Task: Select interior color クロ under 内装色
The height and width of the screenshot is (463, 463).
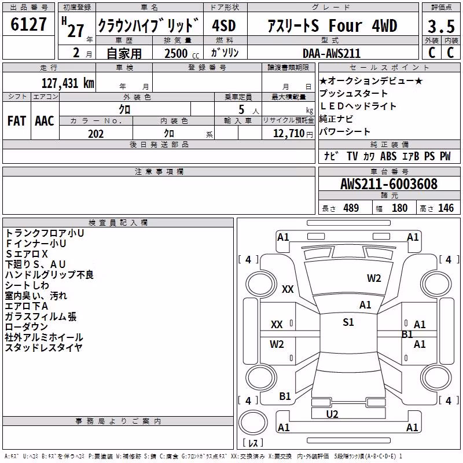Action: click(x=169, y=134)
